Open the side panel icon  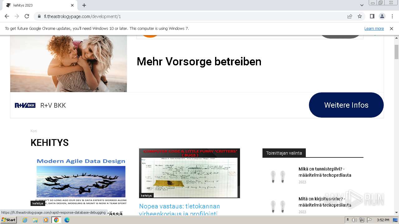point(372,16)
